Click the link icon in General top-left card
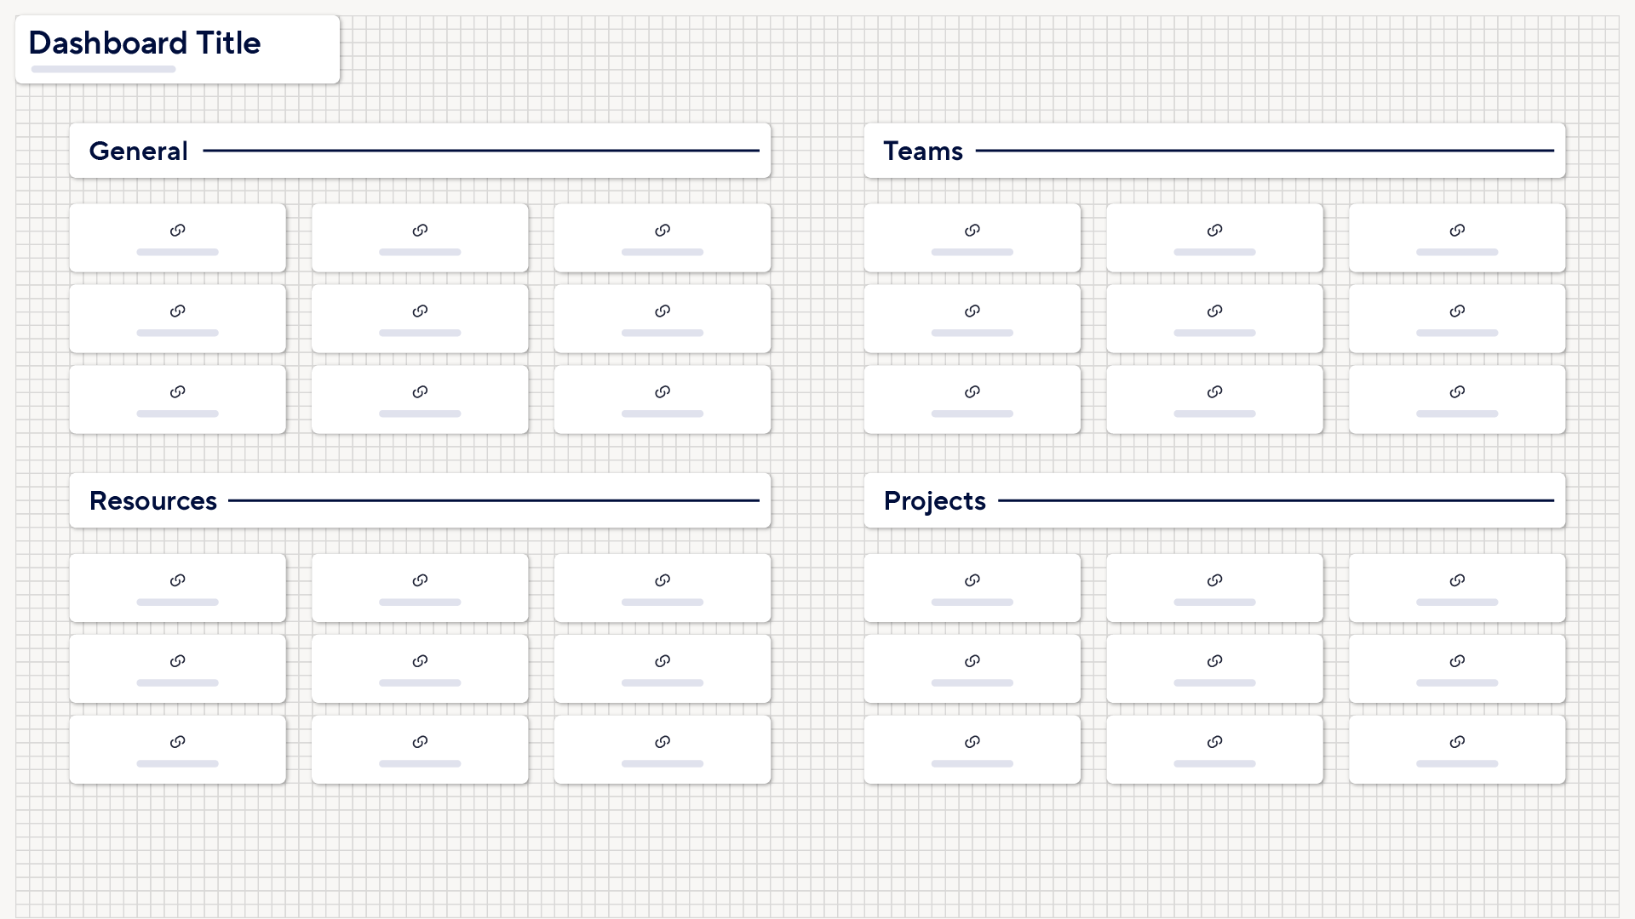Image resolution: width=1635 pixels, height=919 pixels. 177,229
